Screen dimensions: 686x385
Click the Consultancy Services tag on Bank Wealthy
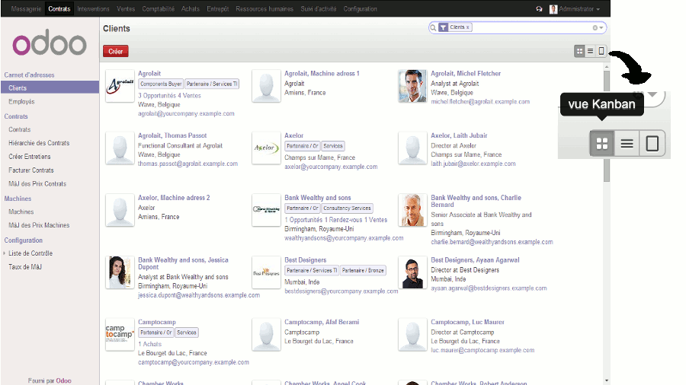pos(347,208)
